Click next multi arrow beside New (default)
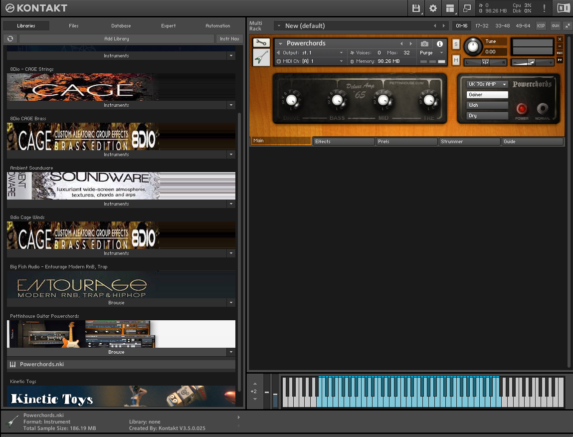Image resolution: width=573 pixels, height=437 pixels. [444, 25]
